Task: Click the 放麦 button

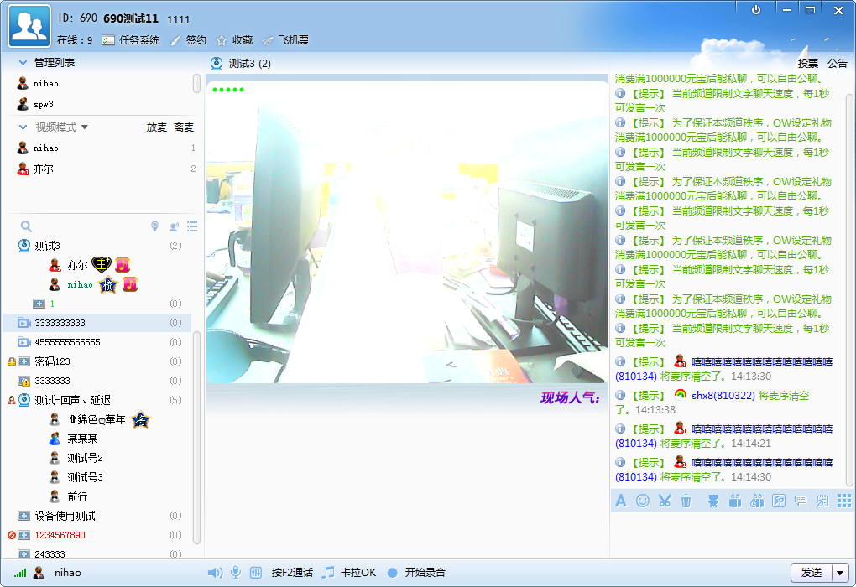Action: point(157,127)
